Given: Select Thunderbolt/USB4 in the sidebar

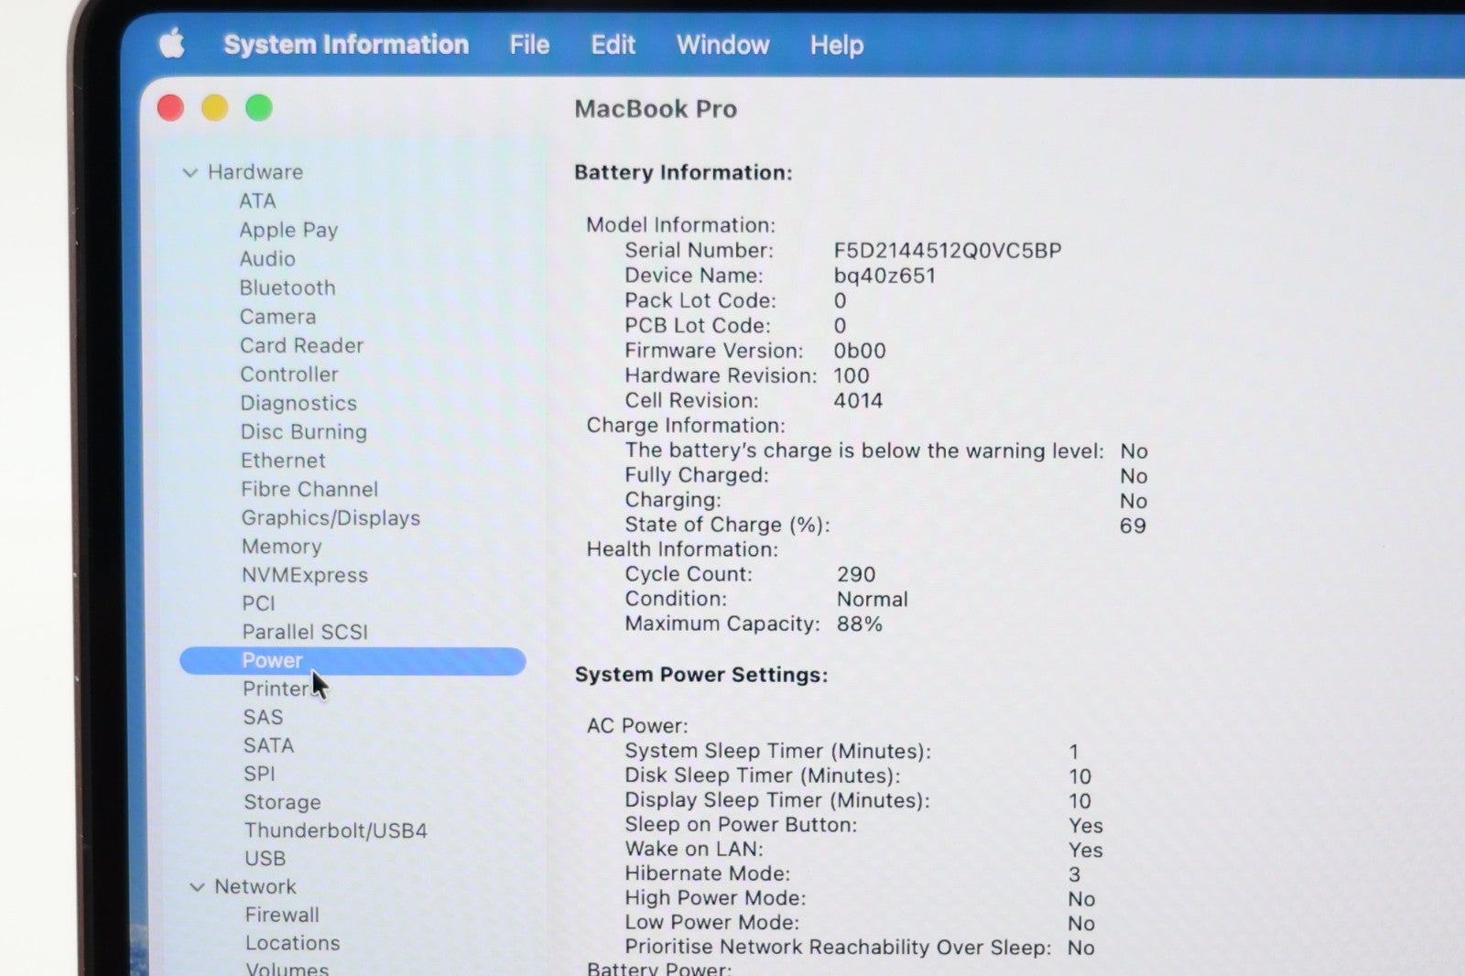Looking at the screenshot, I should 335,830.
